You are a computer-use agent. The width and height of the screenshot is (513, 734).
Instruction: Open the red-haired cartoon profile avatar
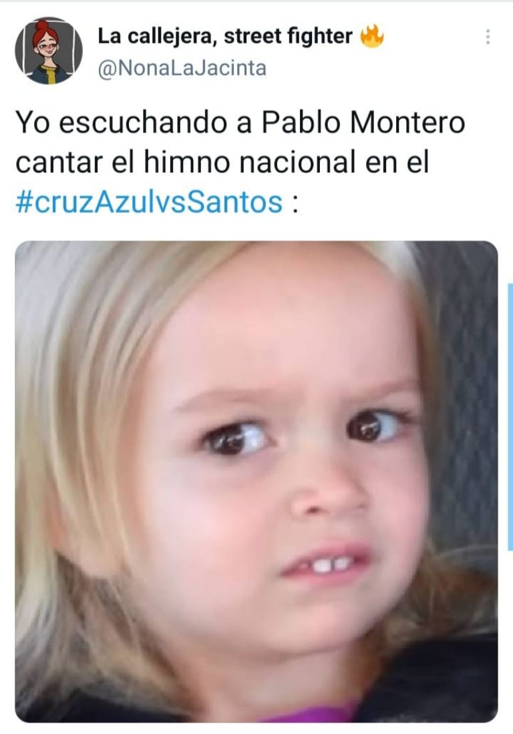49,51
